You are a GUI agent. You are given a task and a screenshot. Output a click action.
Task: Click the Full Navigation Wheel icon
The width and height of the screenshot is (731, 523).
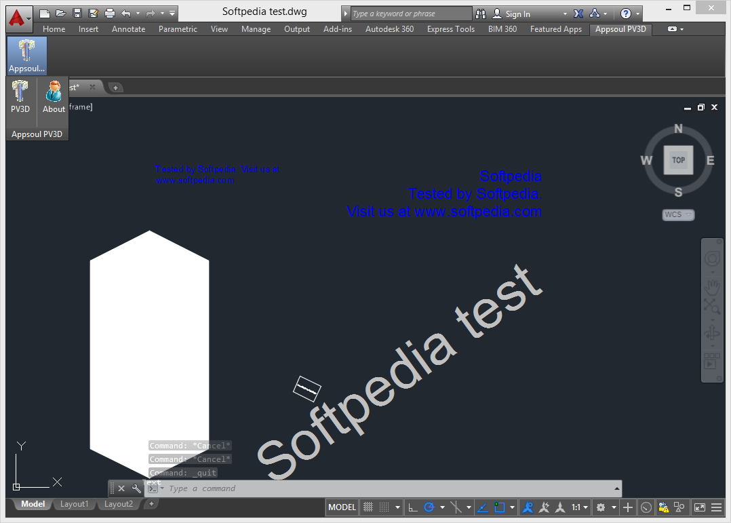(712, 259)
